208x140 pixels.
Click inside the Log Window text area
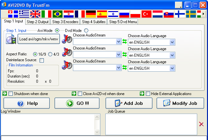coord(48,124)
